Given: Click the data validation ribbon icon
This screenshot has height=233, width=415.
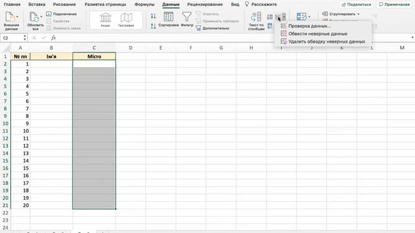Looking at the screenshot, I should [278, 17].
